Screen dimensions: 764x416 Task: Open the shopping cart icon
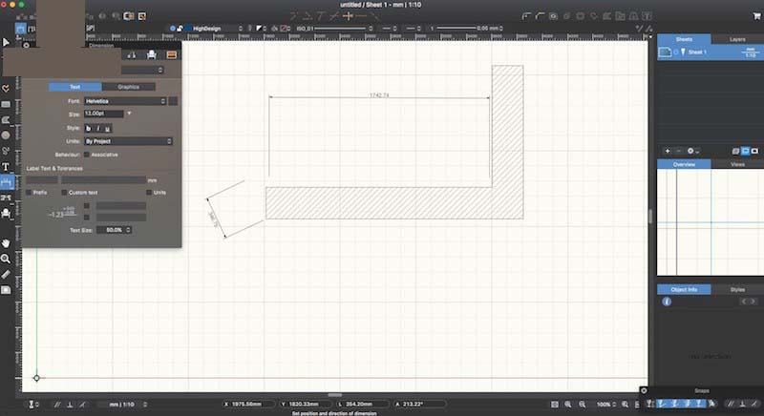click(756, 16)
